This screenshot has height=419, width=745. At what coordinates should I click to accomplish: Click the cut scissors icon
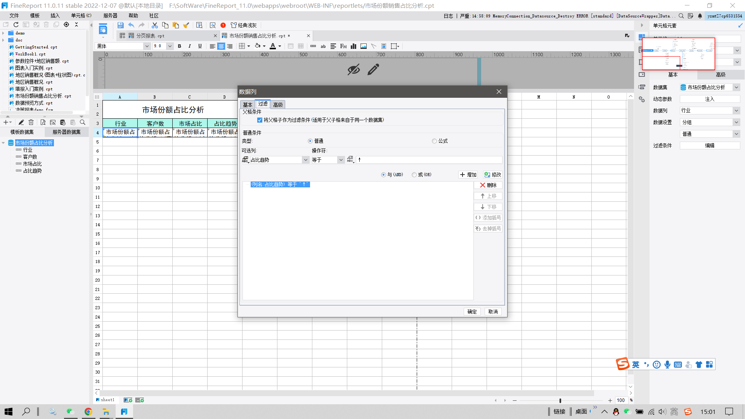154,25
